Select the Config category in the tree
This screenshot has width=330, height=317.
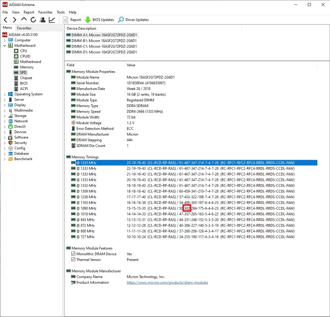coord(16,148)
